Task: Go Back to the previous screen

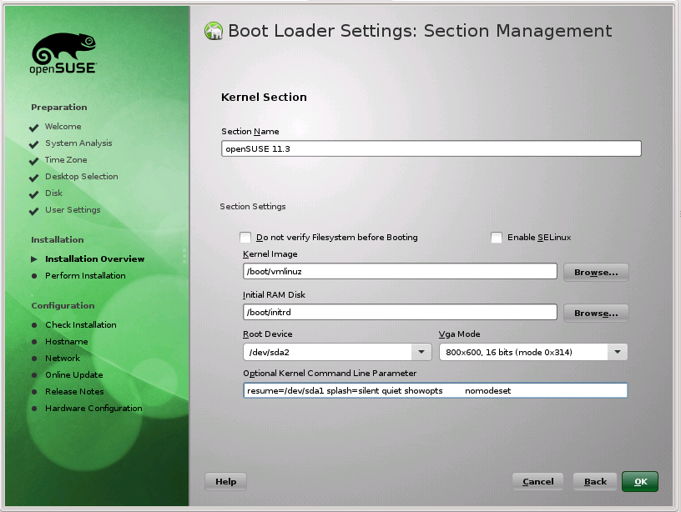Action: click(x=595, y=482)
